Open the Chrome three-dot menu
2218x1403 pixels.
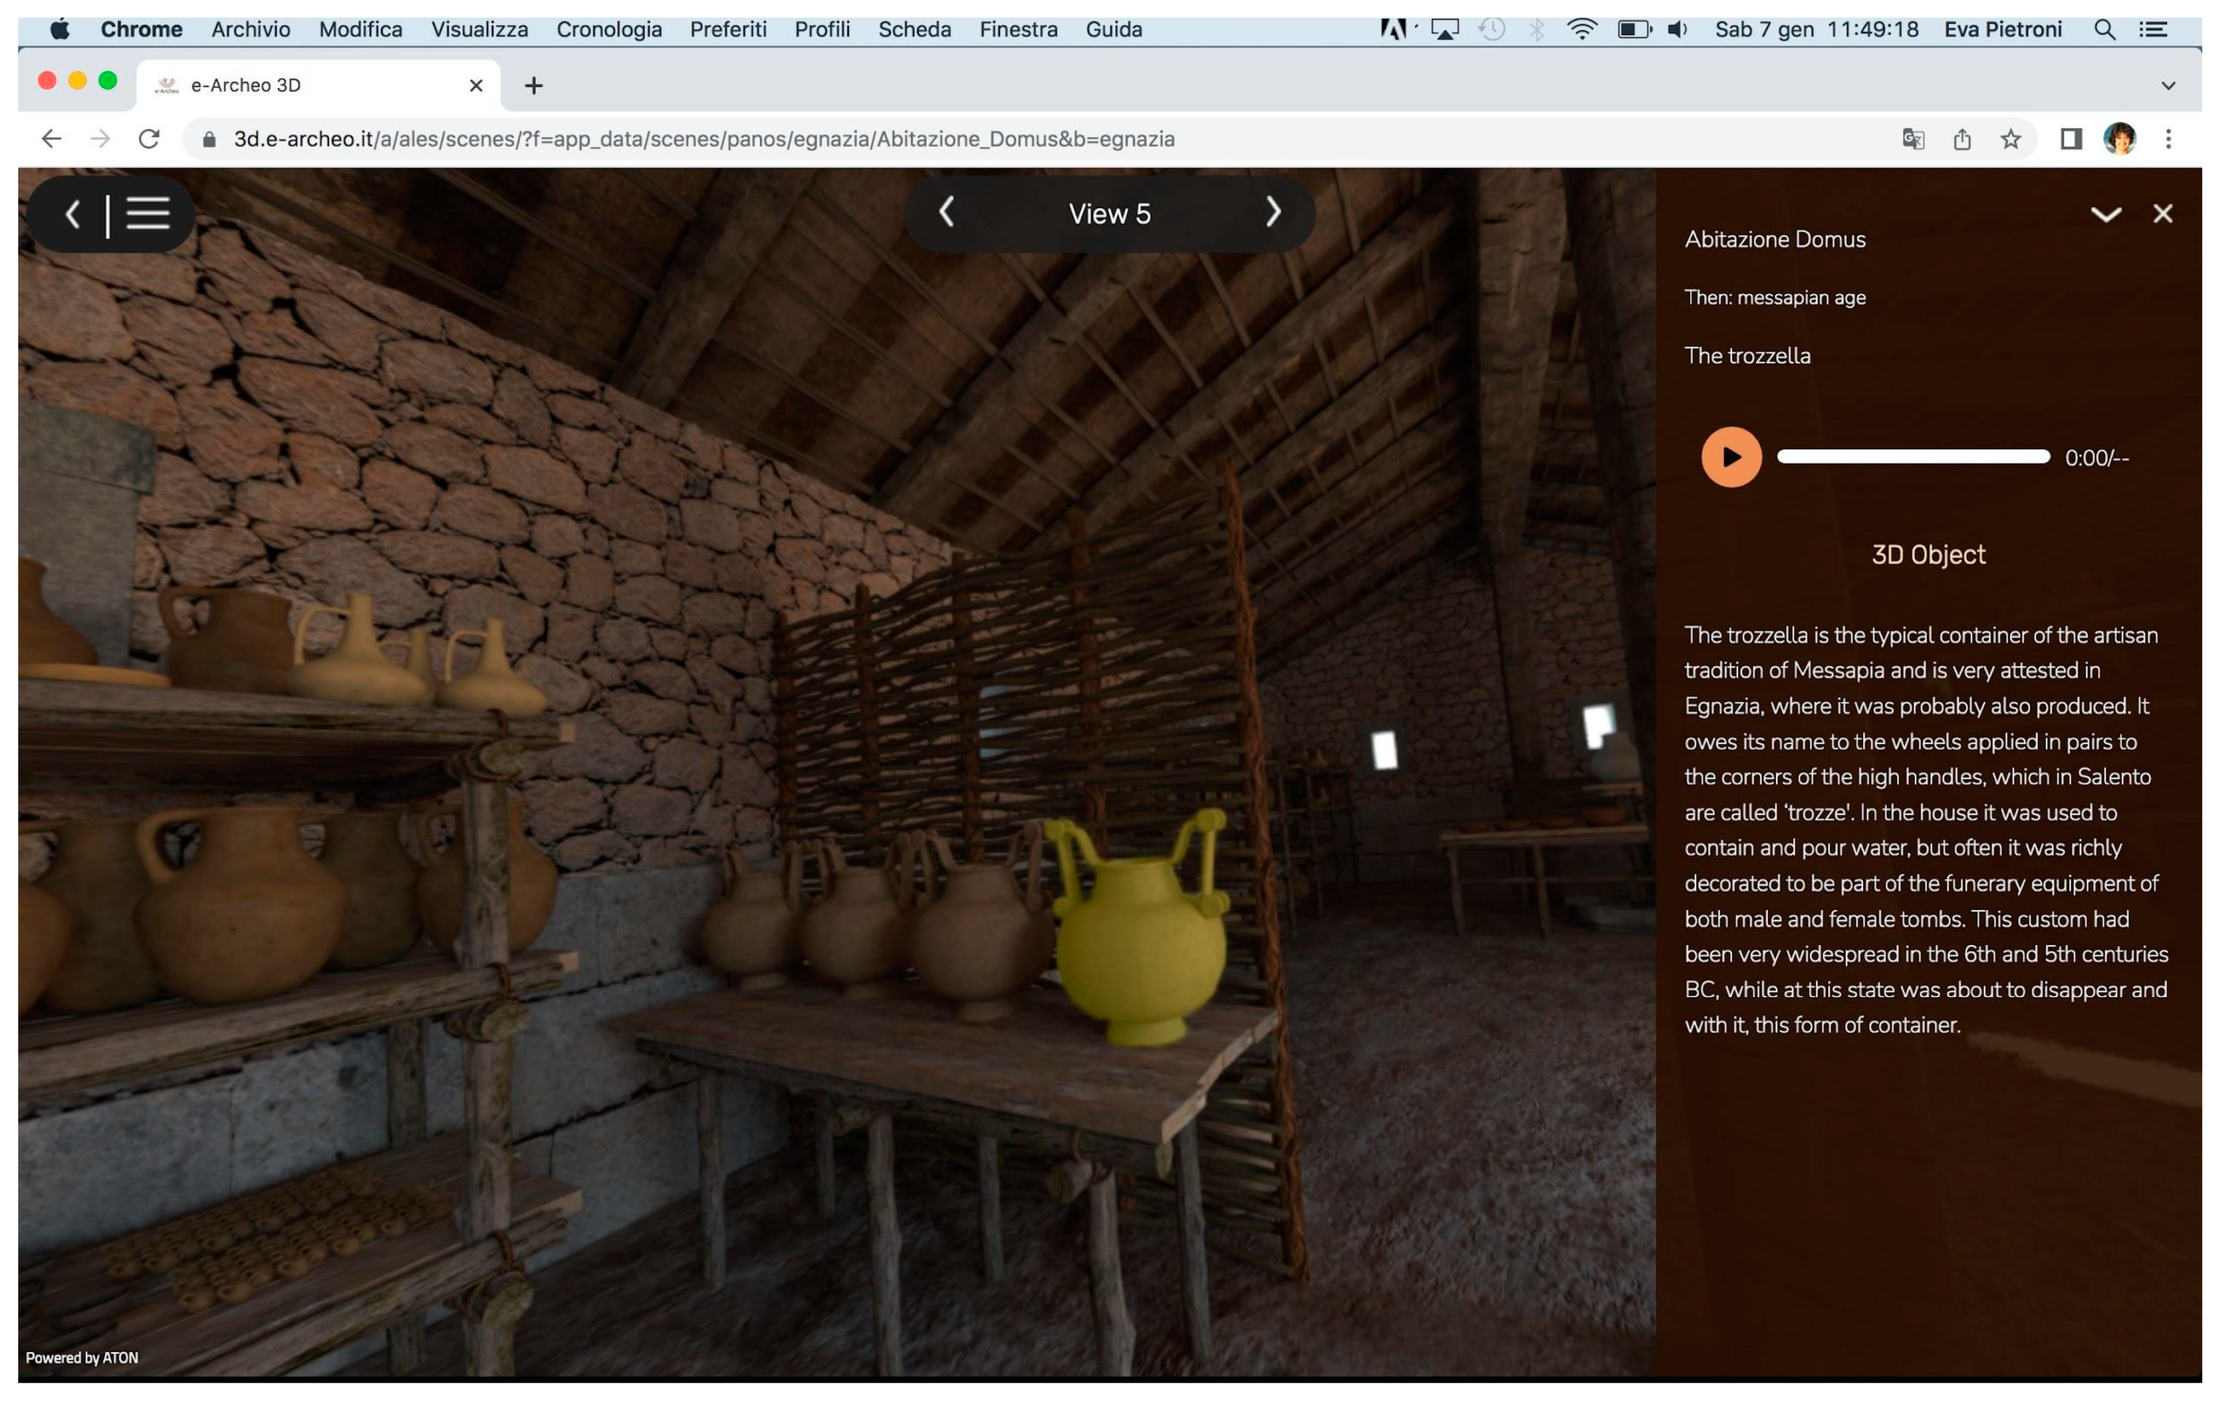(x=2168, y=139)
